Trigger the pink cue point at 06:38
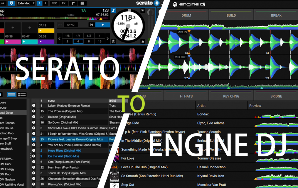Screen dimensions: 298x188 click(x=13, y=42)
